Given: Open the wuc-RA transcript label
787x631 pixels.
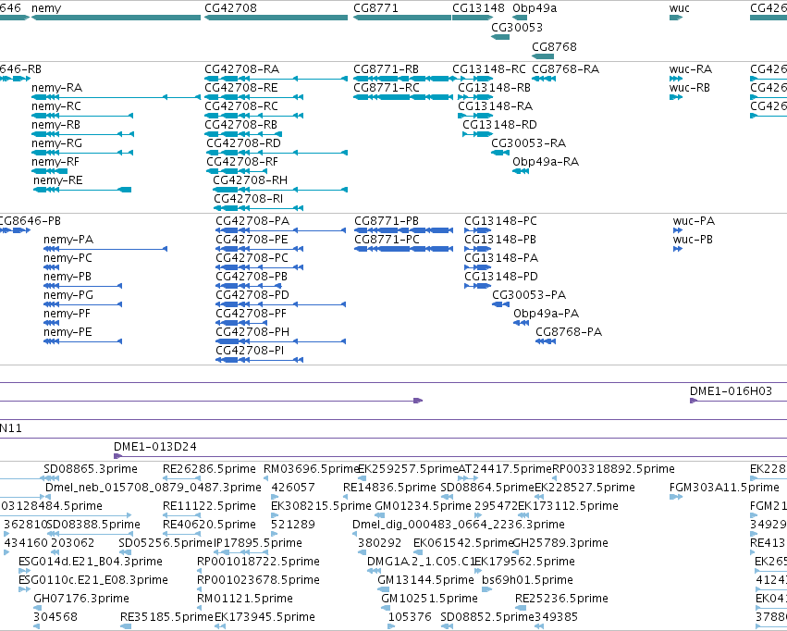Looking at the screenshot, I should click(691, 69).
